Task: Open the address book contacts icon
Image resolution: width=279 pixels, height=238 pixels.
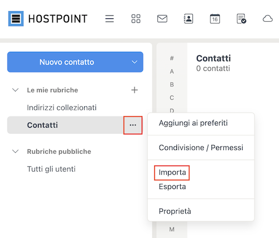Action: [189, 19]
